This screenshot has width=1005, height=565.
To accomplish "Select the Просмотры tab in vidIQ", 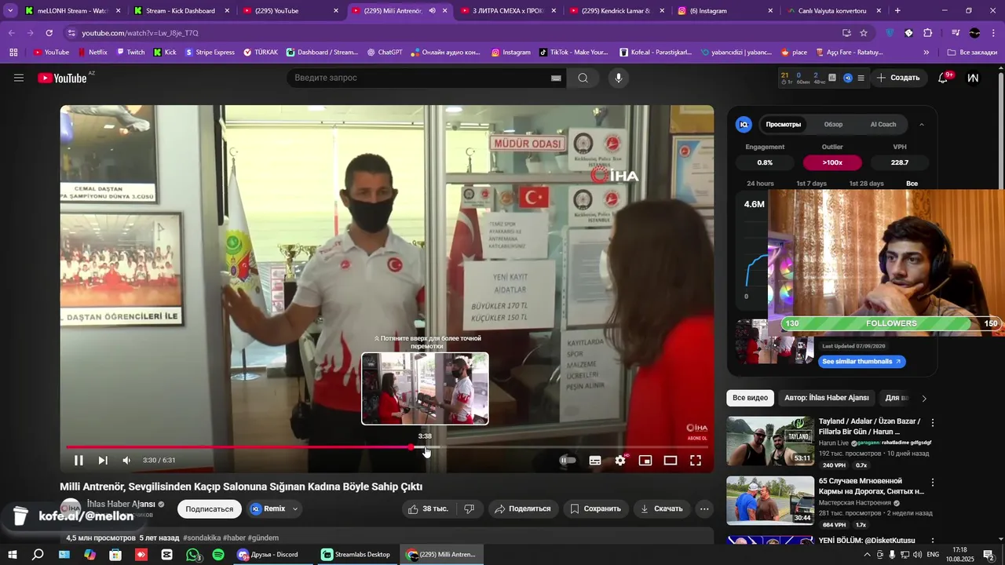I will [x=784, y=124].
